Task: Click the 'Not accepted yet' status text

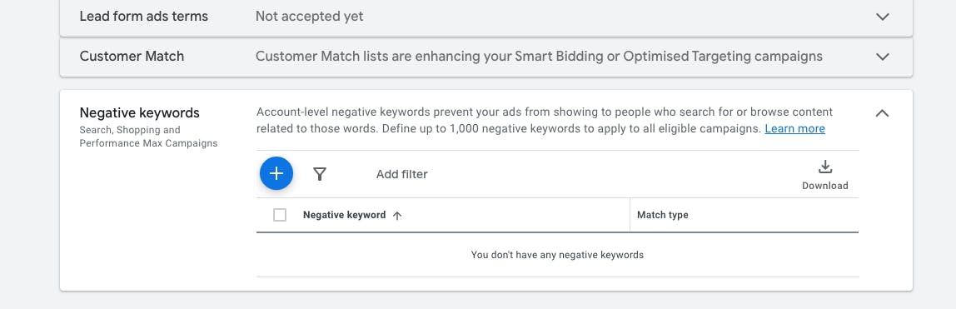Action: coord(309,17)
